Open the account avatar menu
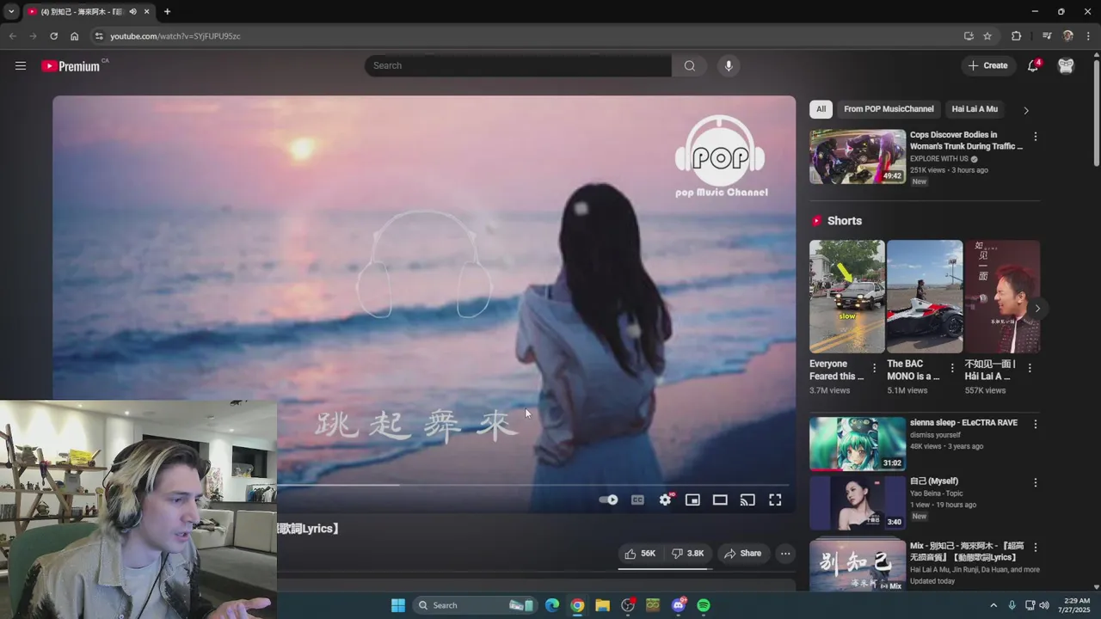 (x=1066, y=65)
